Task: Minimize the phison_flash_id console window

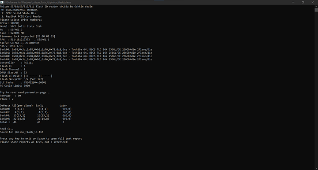Action: [x=293, y=2]
